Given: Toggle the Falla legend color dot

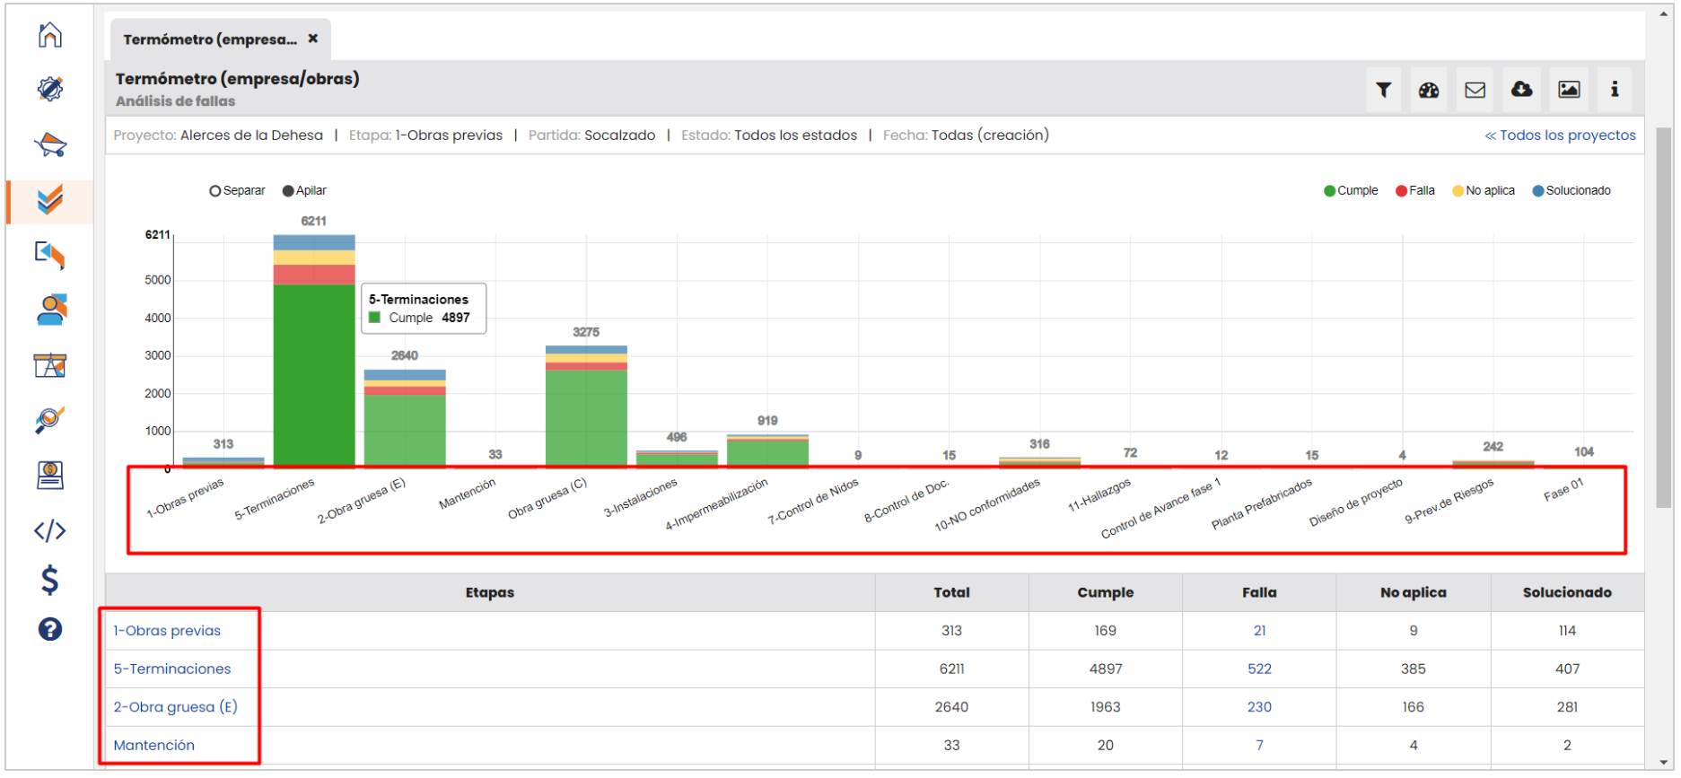Looking at the screenshot, I should point(1401,191).
